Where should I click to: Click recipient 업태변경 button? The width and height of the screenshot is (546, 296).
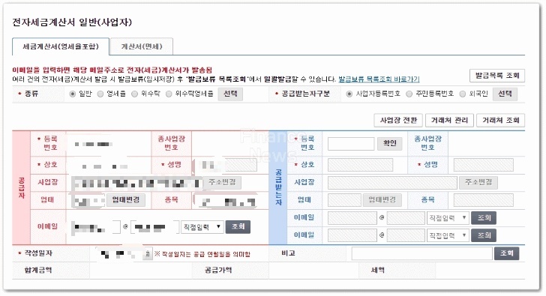click(x=382, y=199)
